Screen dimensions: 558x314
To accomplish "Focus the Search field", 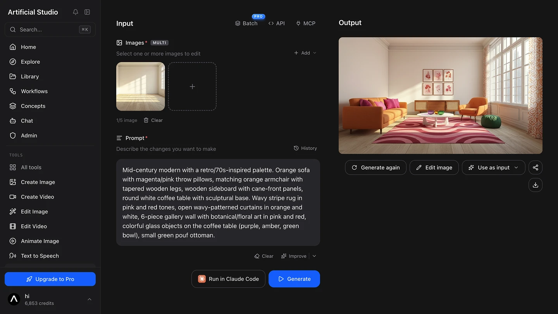I will point(50,29).
